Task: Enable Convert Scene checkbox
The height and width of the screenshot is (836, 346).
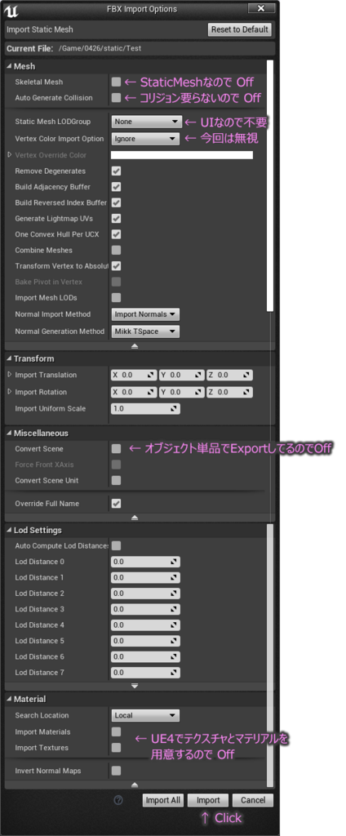Action: pyautogui.click(x=116, y=449)
